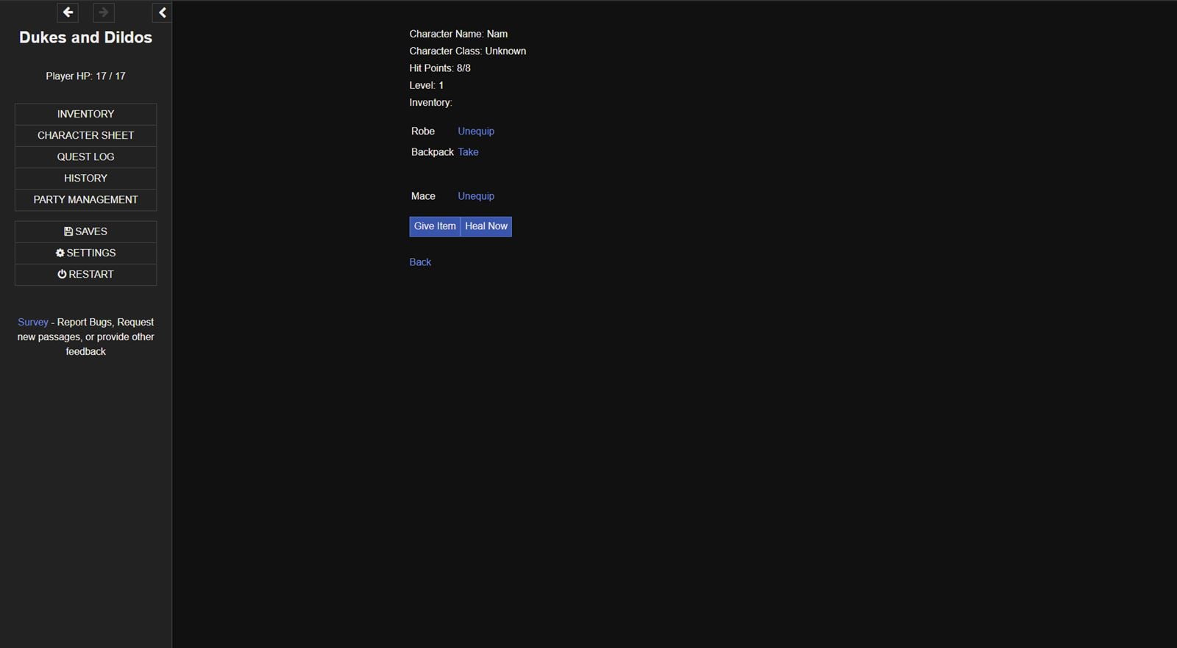Click the forward arrow history icon
The image size is (1177, 648).
[104, 12]
